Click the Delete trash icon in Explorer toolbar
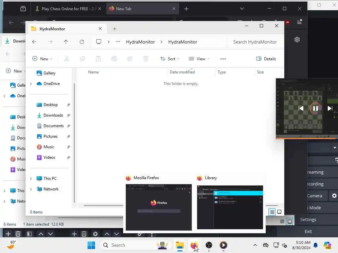 click(146, 59)
